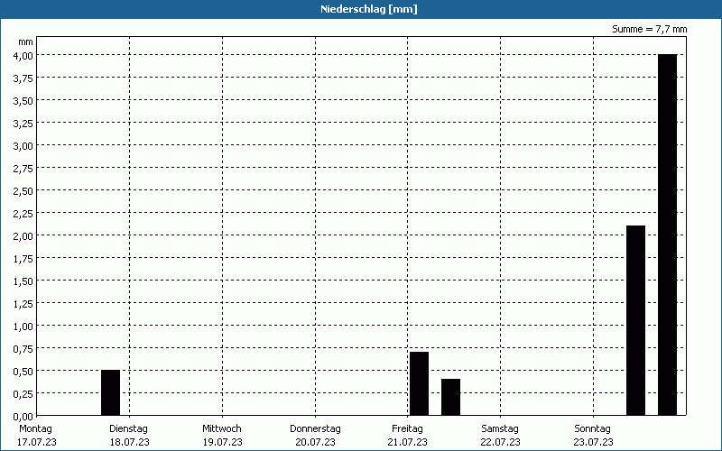Click the 2,75 y-axis value
This screenshot has width=722, height=451.
pyautogui.click(x=23, y=169)
